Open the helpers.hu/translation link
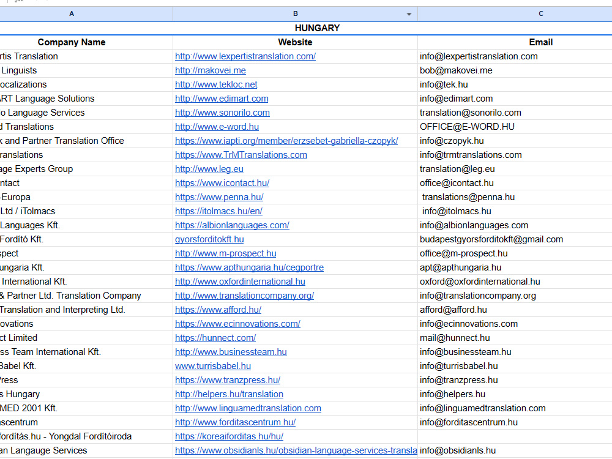The width and height of the screenshot is (612, 459). [x=229, y=394]
